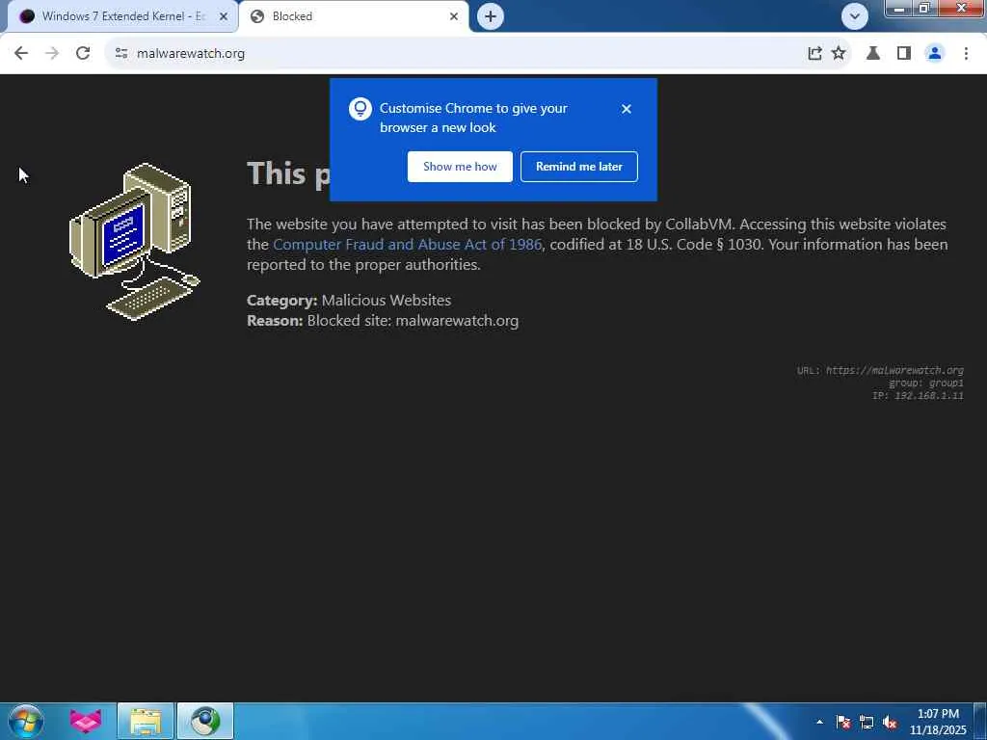The width and height of the screenshot is (987, 740).
Task: Select the Blocked tab
Action: point(354,16)
